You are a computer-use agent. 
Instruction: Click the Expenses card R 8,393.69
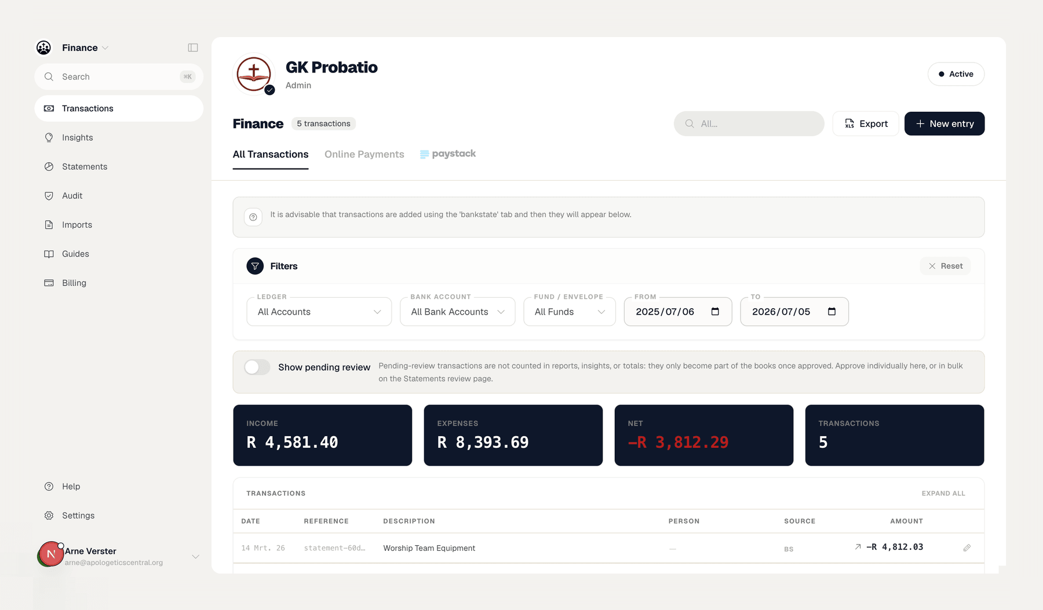point(513,435)
